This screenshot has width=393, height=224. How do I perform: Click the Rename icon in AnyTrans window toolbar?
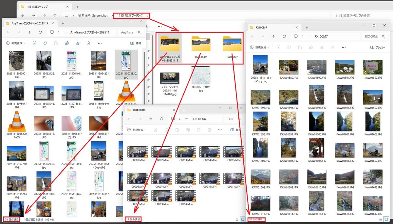66,43
